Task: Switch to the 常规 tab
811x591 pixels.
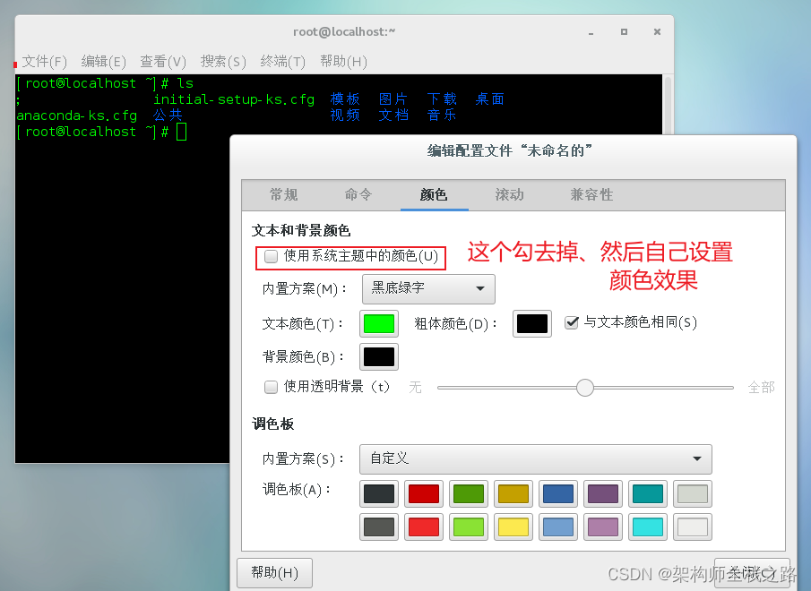Action: 281,194
